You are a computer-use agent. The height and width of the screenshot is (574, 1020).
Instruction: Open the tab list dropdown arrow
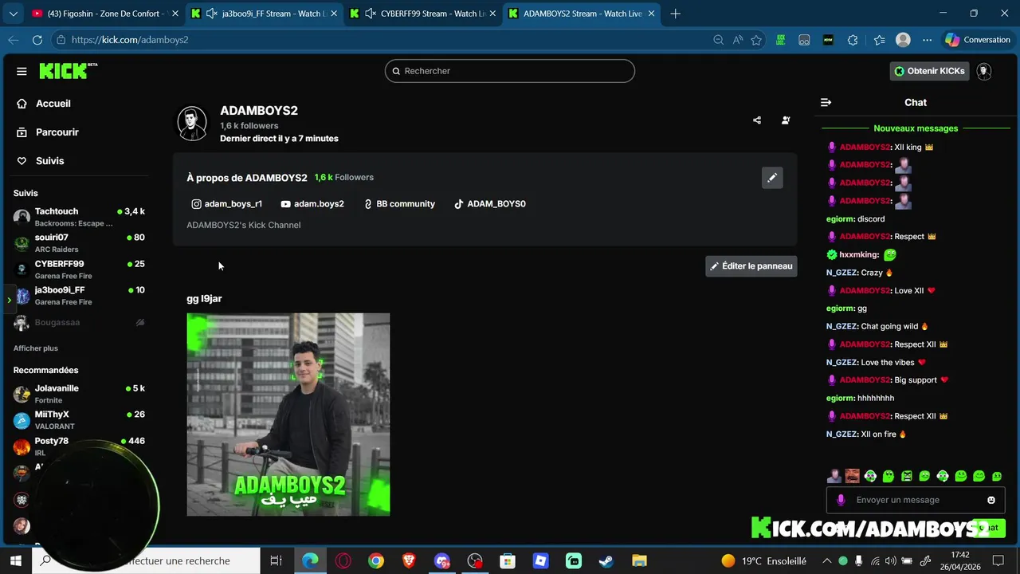(13, 14)
